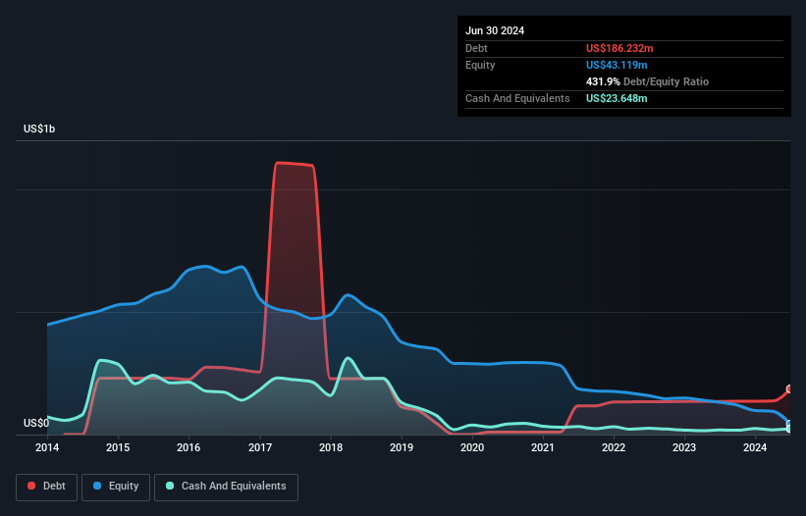Click the blue Equity end data point
Viewport: 806px width, 516px height.
[790, 424]
